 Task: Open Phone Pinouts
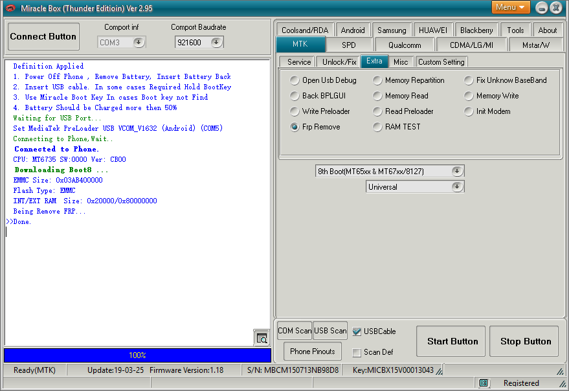point(313,352)
